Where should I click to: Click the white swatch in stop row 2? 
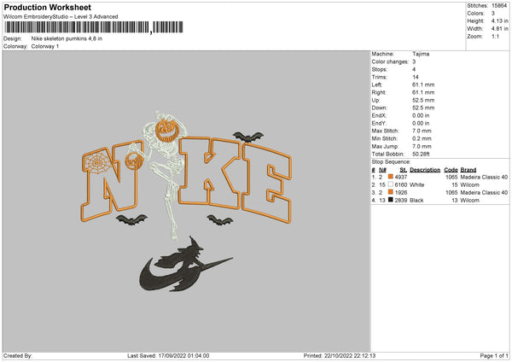[391, 184]
